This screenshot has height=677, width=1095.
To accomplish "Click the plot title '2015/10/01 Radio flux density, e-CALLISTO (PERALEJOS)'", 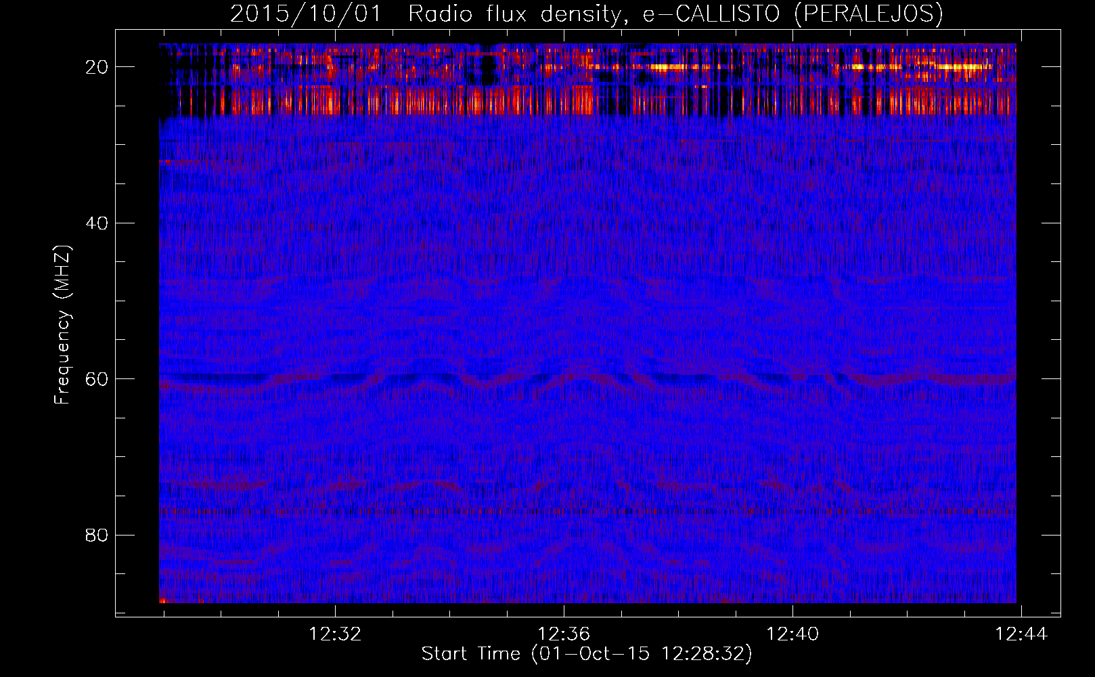I will coord(586,14).
